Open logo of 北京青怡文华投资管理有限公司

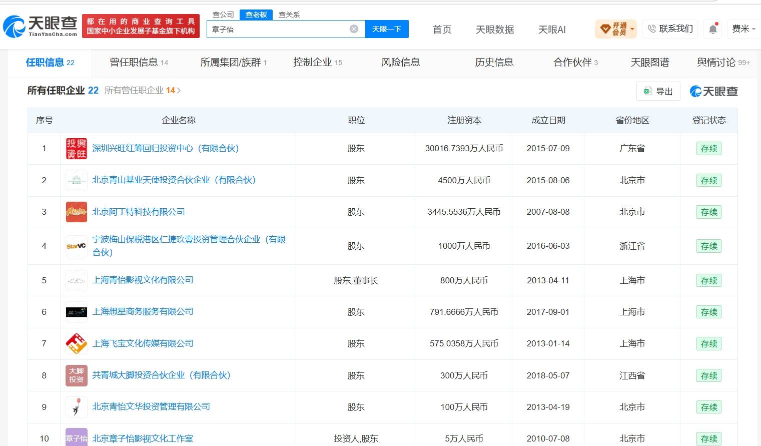[x=77, y=407]
